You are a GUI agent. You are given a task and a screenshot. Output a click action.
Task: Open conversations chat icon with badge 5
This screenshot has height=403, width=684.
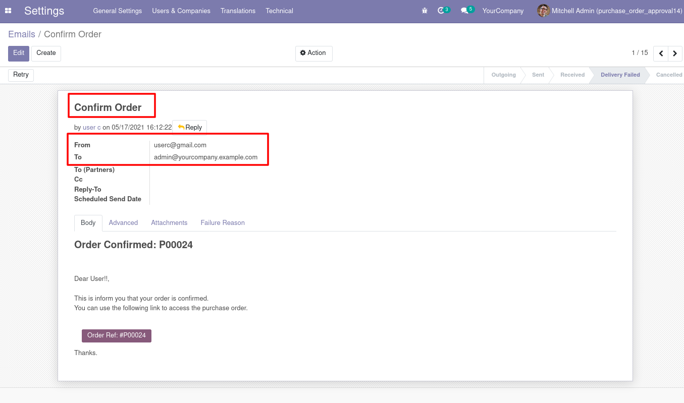tap(467, 10)
